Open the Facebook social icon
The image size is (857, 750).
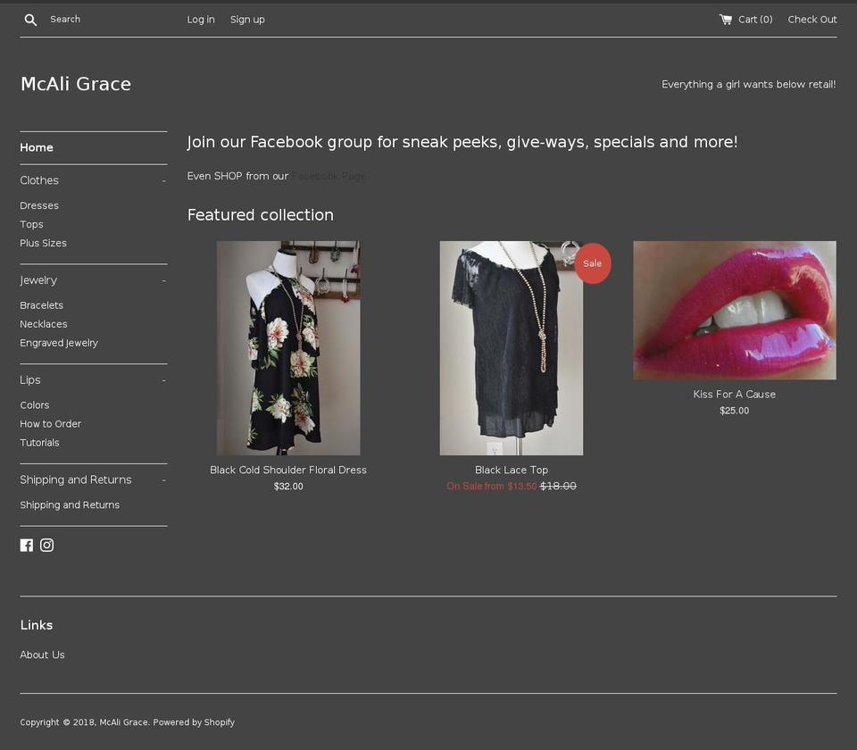pos(26,545)
